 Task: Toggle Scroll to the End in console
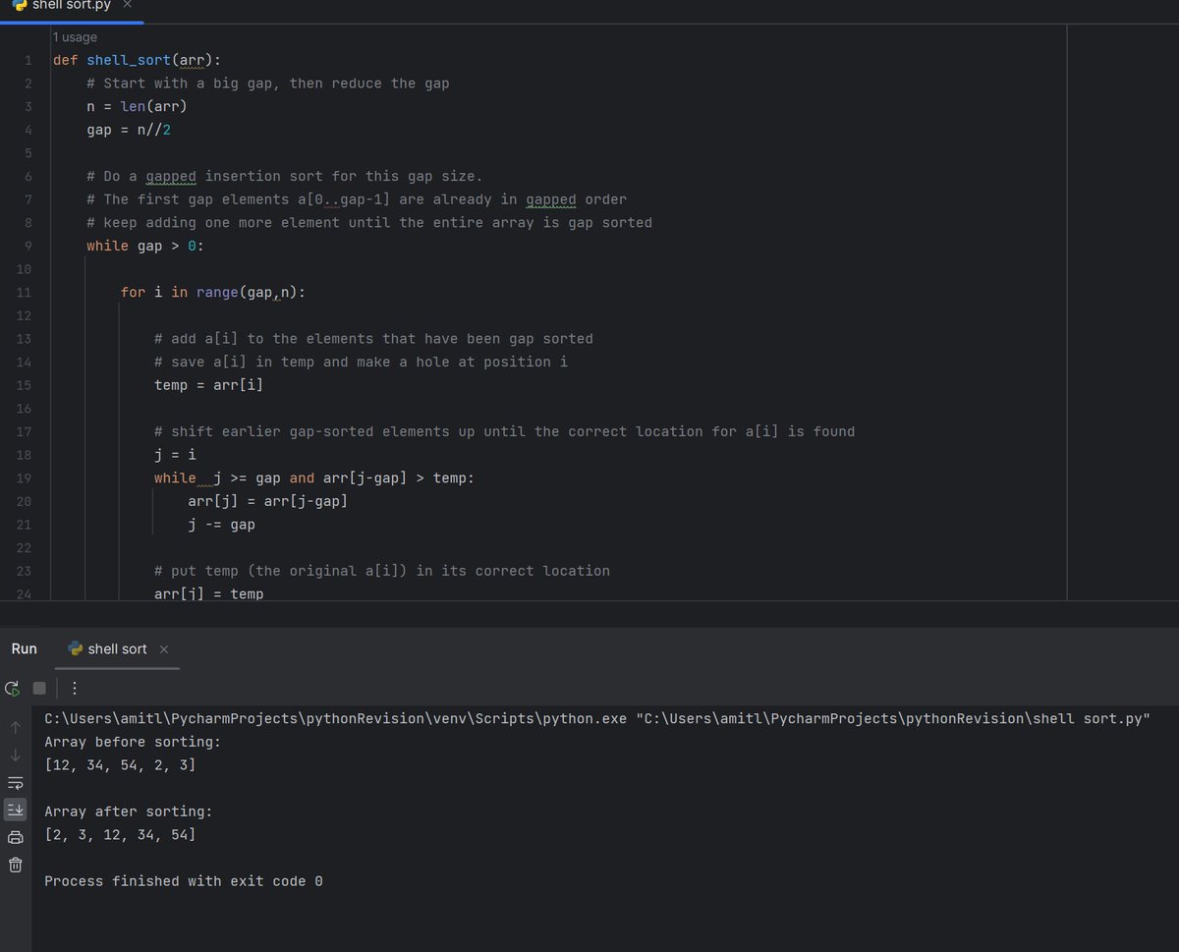[x=15, y=811]
